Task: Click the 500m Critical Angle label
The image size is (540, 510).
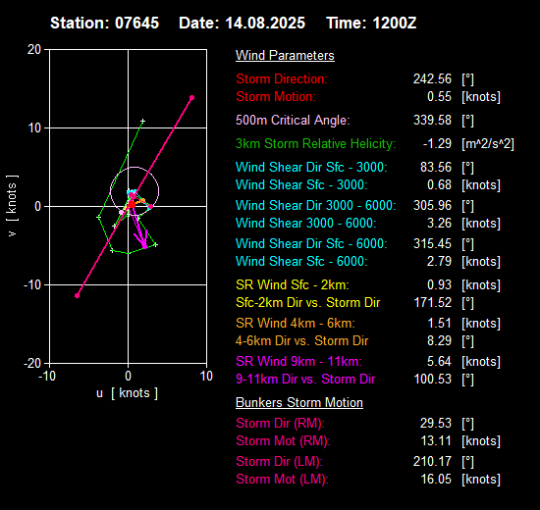Action: [293, 120]
